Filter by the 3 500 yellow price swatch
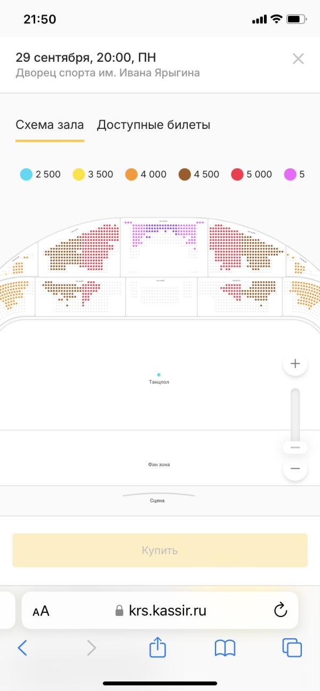The image size is (320, 691). [79, 174]
